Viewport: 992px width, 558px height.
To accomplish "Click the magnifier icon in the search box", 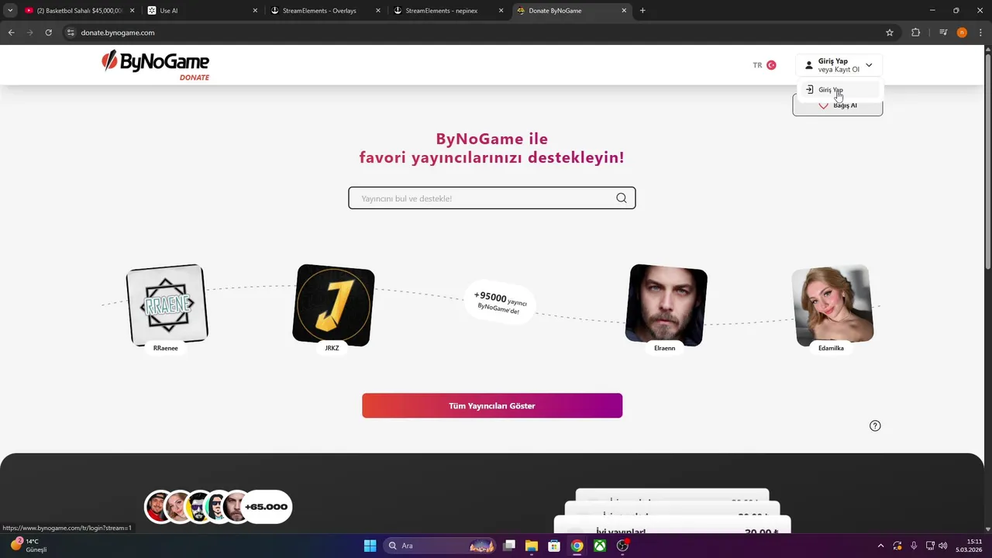I will [x=622, y=198].
